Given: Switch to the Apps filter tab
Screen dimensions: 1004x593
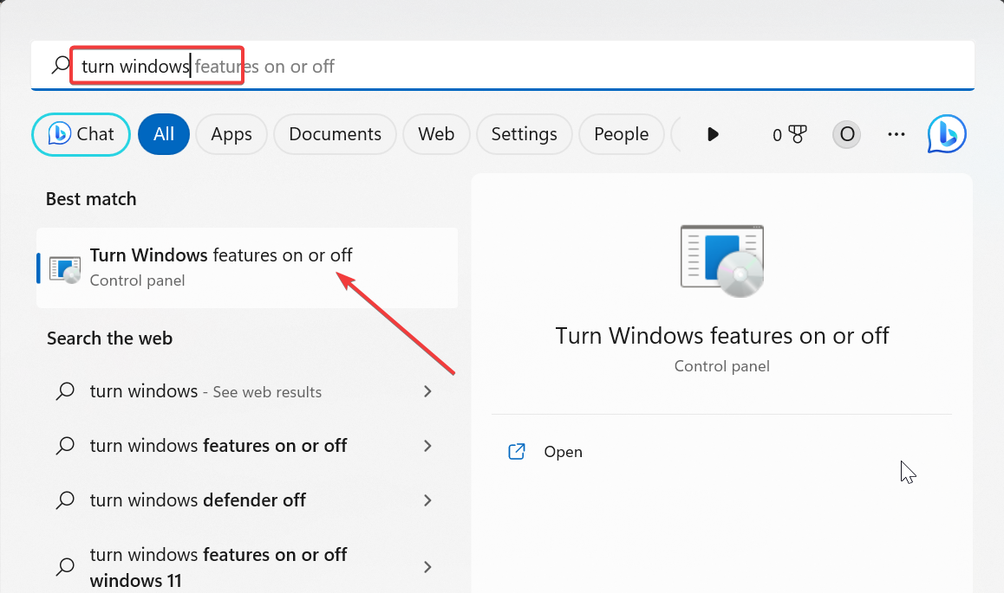Looking at the screenshot, I should [231, 134].
